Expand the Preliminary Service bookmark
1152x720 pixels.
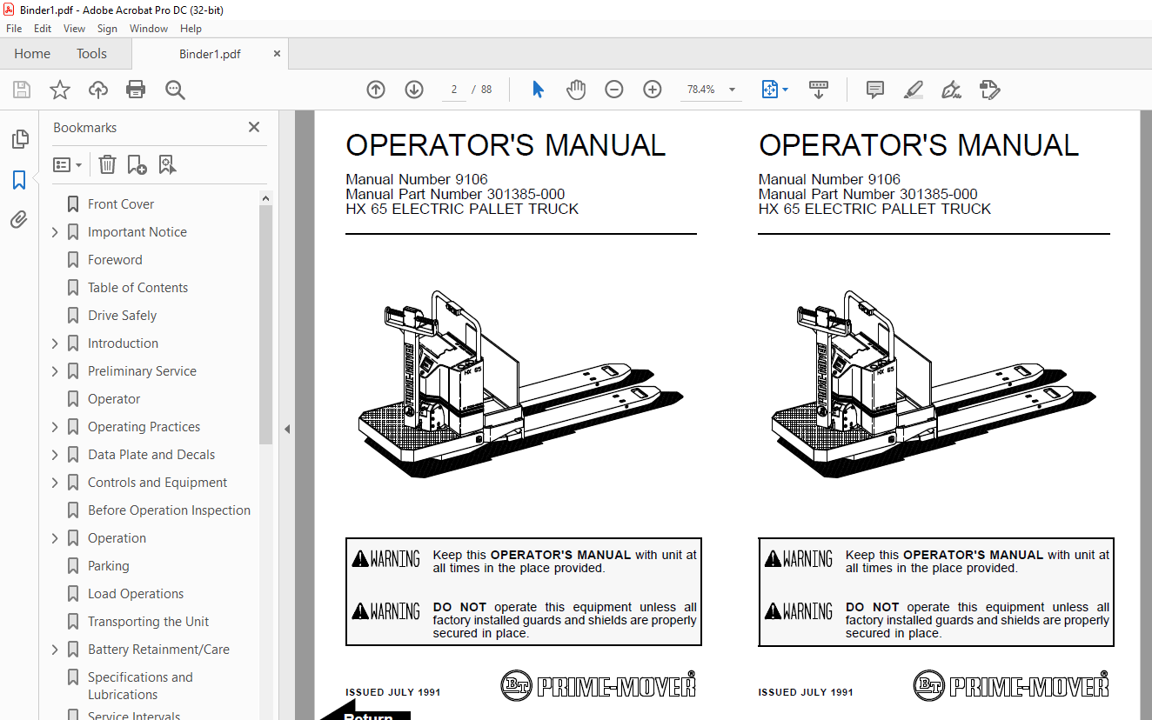click(55, 371)
